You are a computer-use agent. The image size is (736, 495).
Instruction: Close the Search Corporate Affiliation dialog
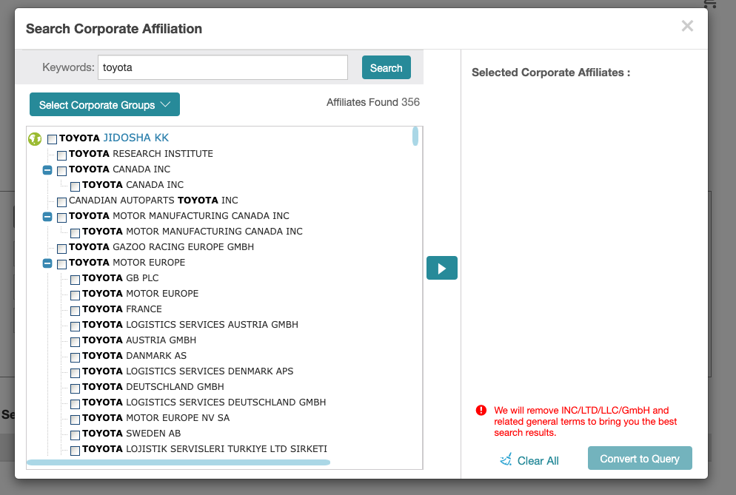tap(687, 26)
